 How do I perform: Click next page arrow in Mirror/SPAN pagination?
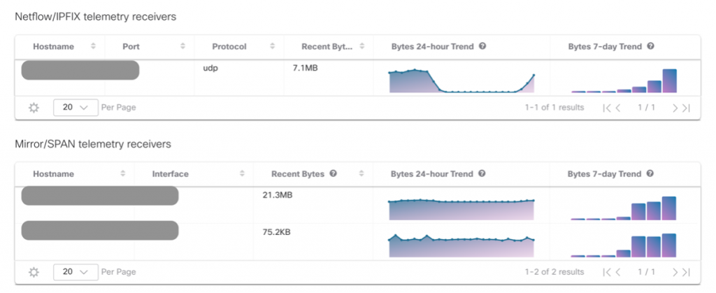click(675, 271)
